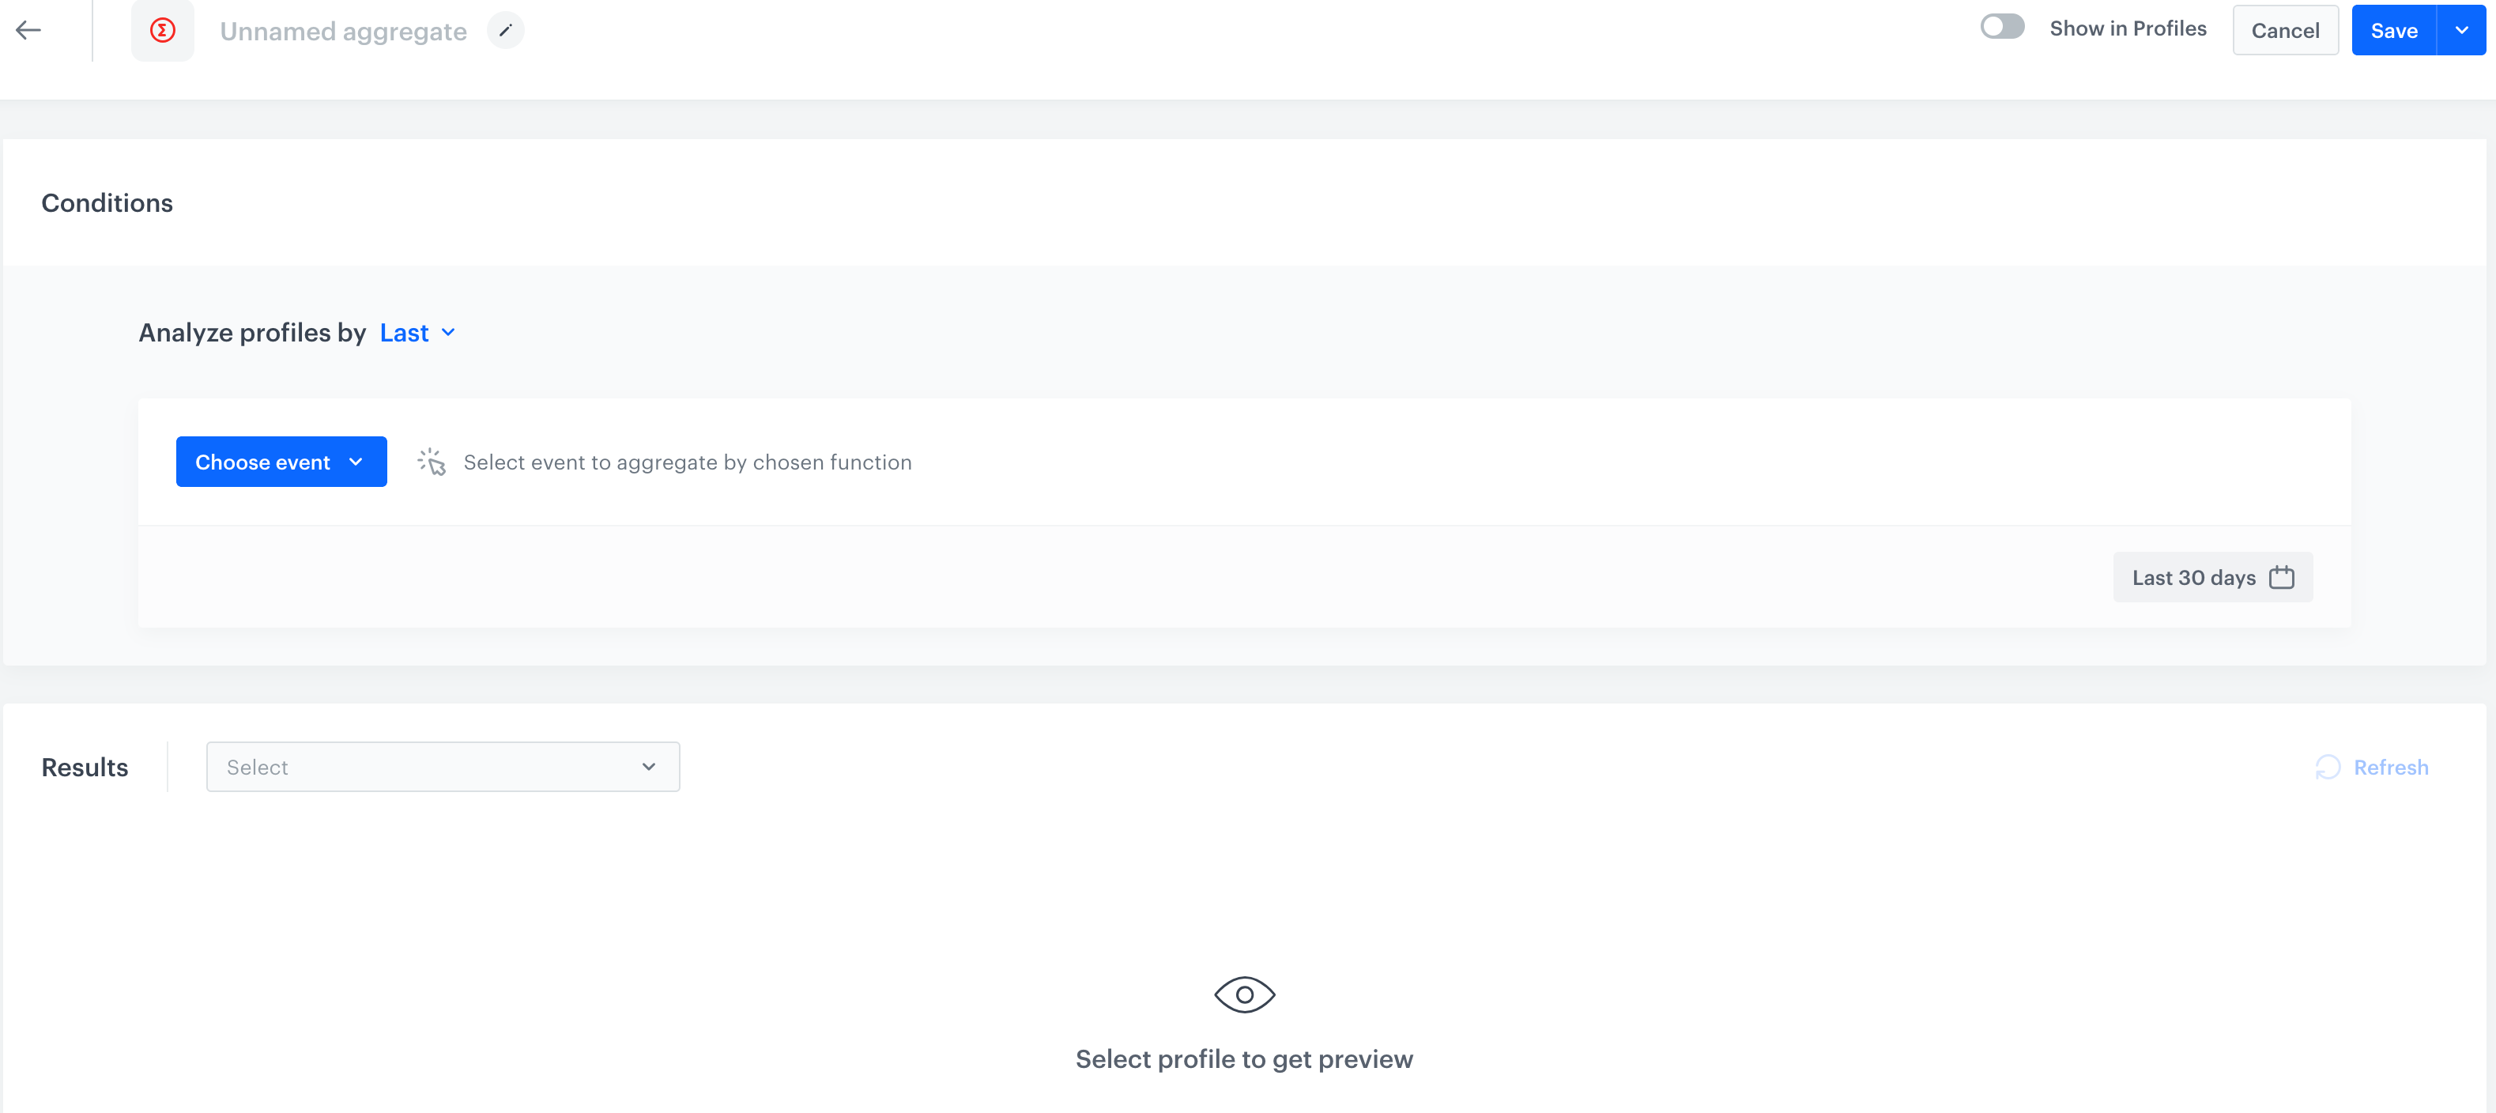Save the Unnamed aggregate

point(2393,30)
